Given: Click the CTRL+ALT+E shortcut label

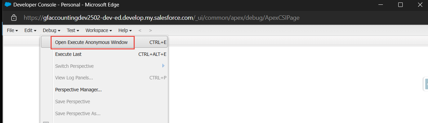Looking at the screenshot, I should pos(152,54).
